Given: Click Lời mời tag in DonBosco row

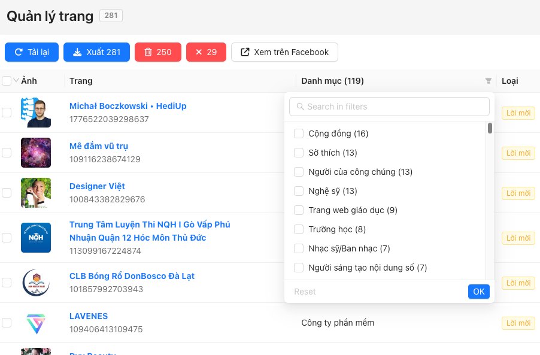Looking at the screenshot, I should (x=518, y=283).
